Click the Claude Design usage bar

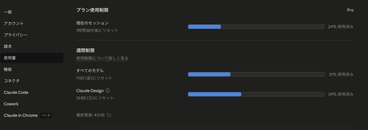(x=256, y=94)
